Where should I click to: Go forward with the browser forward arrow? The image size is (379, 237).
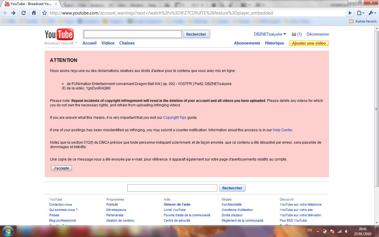pos(13,13)
